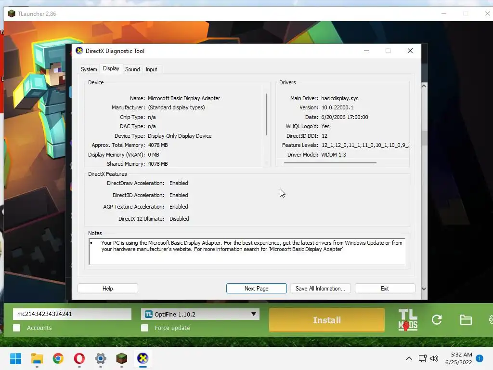Click Device panel vertical scrollbar
The image size is (493, 370).
coord(266,115)
